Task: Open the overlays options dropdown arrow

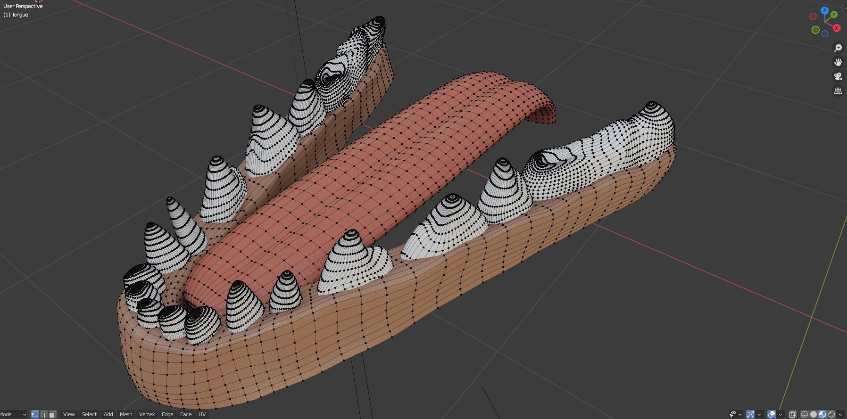Action: tap(781, 414)
